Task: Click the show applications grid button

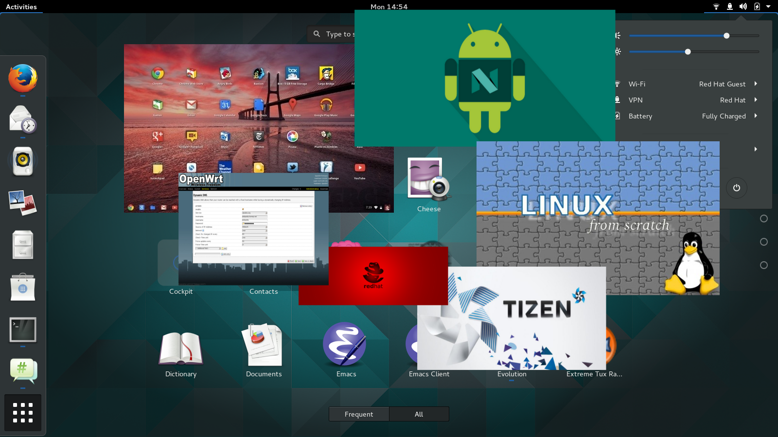Action: 22,412
